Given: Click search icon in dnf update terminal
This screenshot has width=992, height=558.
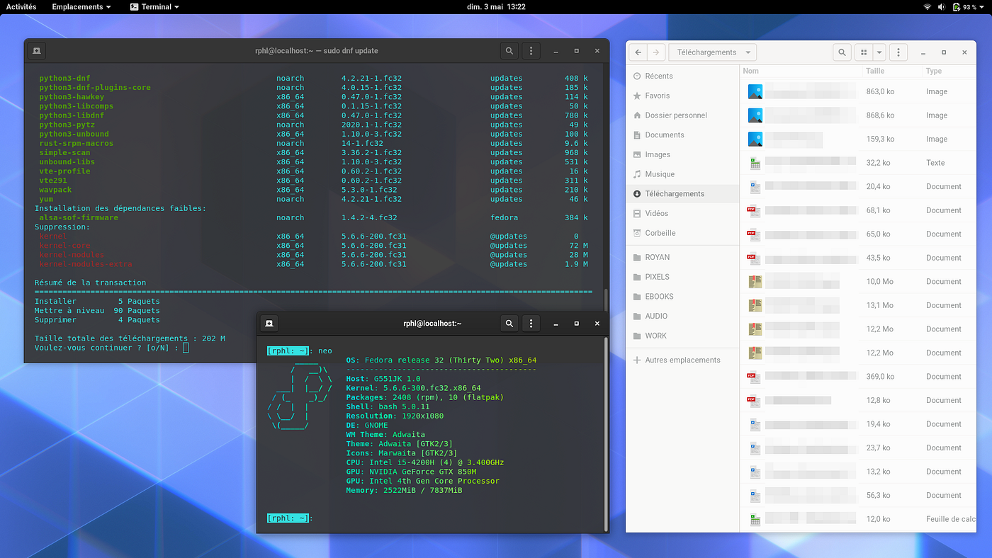Looking at the screenshot, I should [x=509, y=51].
